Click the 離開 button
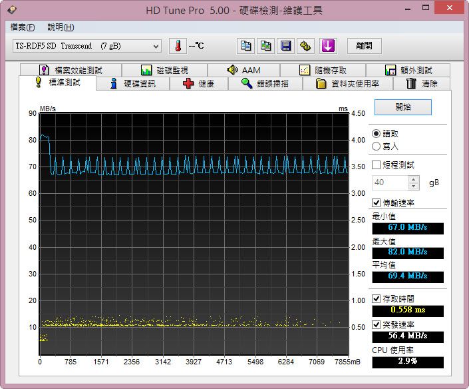The image size is (469, 389). coord(364,46)
